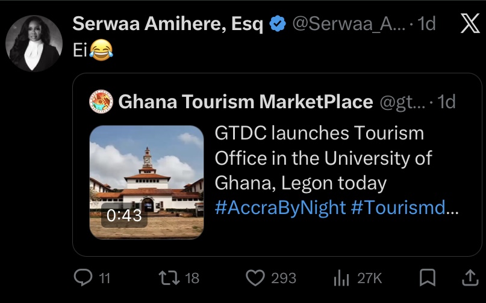Open the share upload icon
Viewport: 486px width, 303px height.
[469, 277]
